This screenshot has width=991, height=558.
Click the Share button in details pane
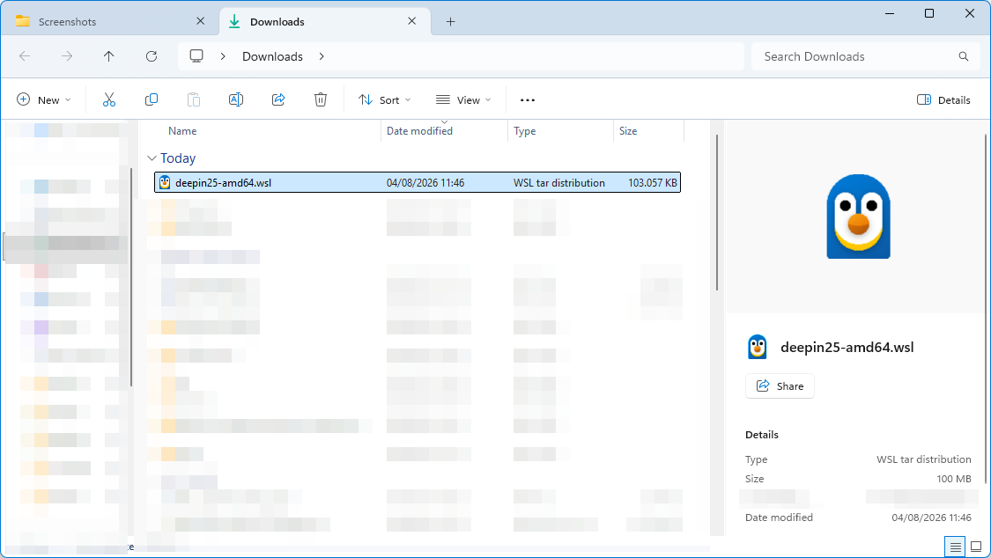[780, 385]
